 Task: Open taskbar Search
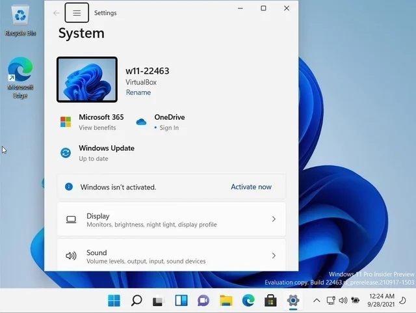pos(136,301)
